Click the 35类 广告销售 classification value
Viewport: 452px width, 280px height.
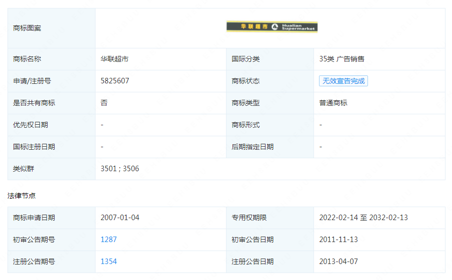click(x=341, y=59)
